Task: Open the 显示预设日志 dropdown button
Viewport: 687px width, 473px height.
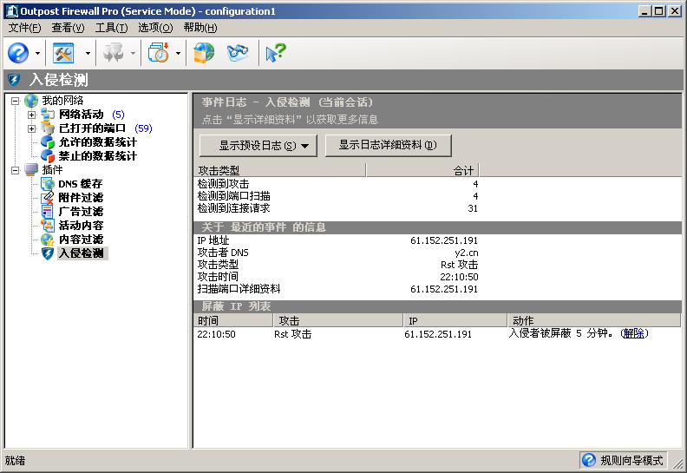Action: (x=258, y=146)
